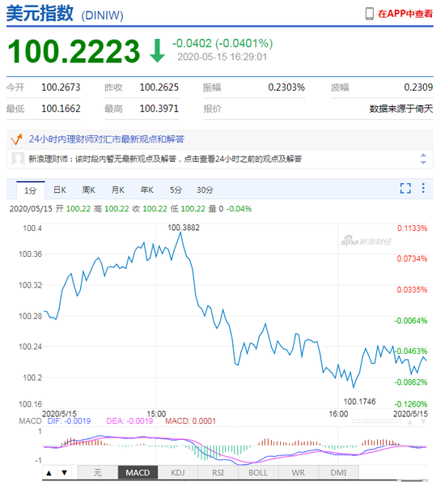445x482 pixels.
Task: Click the current price 100.2223
Action: [74, 51]
